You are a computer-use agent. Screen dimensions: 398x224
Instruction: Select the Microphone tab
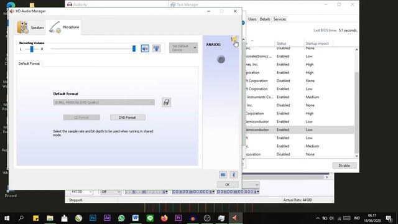coord(63,27)
